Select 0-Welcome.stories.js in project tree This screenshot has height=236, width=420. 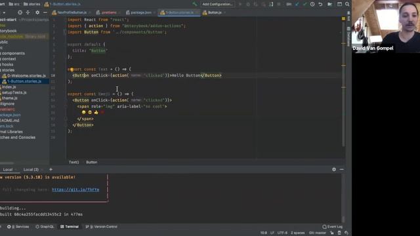pyautogui.click(x=24, y=76)
